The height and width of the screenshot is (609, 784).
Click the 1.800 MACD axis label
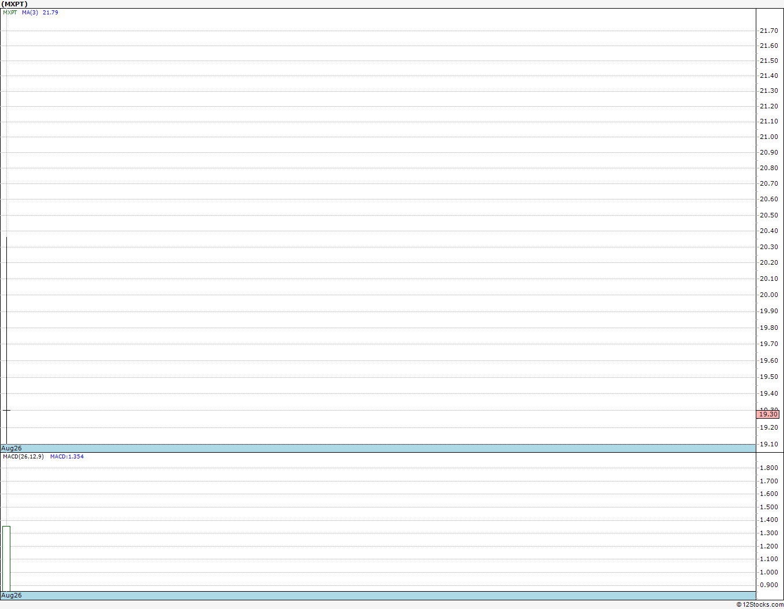click(x=768, y=468)
